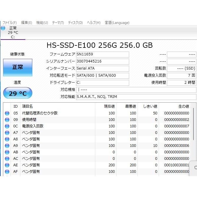Click raw value 000100030001 in AE row
This screenshot has height=197, width=197.
(x=177, y=165)
